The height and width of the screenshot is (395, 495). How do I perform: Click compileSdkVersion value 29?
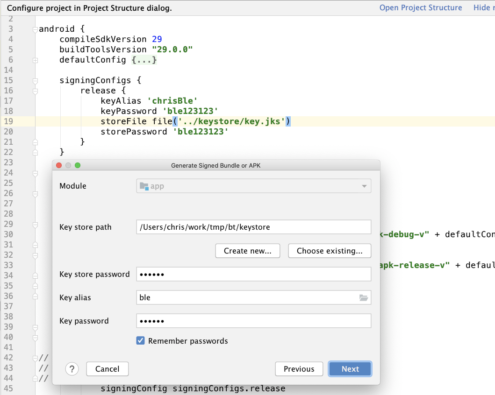tap(157, 39)
